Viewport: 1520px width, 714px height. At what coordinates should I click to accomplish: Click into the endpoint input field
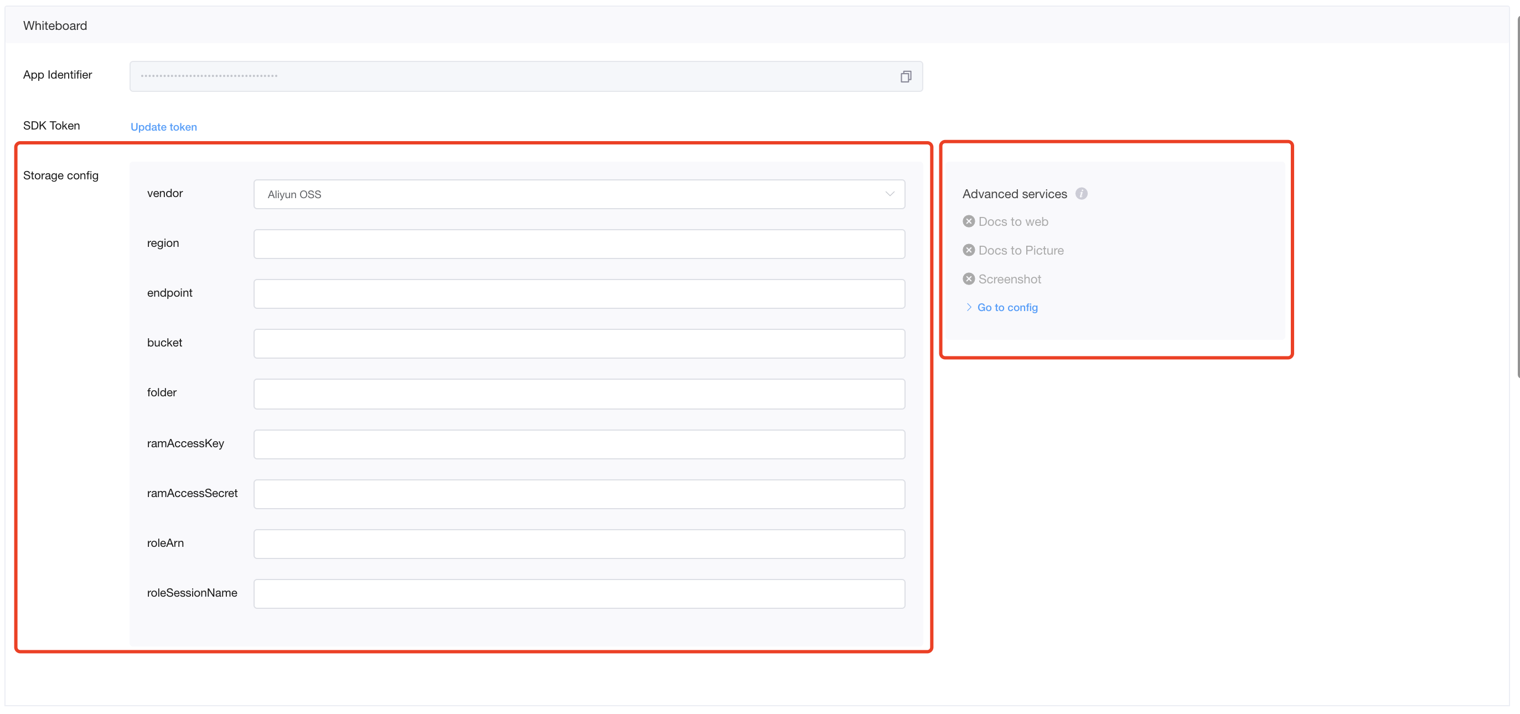point(579,294)
